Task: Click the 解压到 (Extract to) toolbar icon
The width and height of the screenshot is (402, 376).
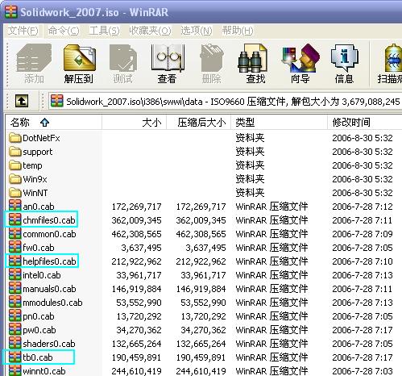Action: tap(80, 58)
